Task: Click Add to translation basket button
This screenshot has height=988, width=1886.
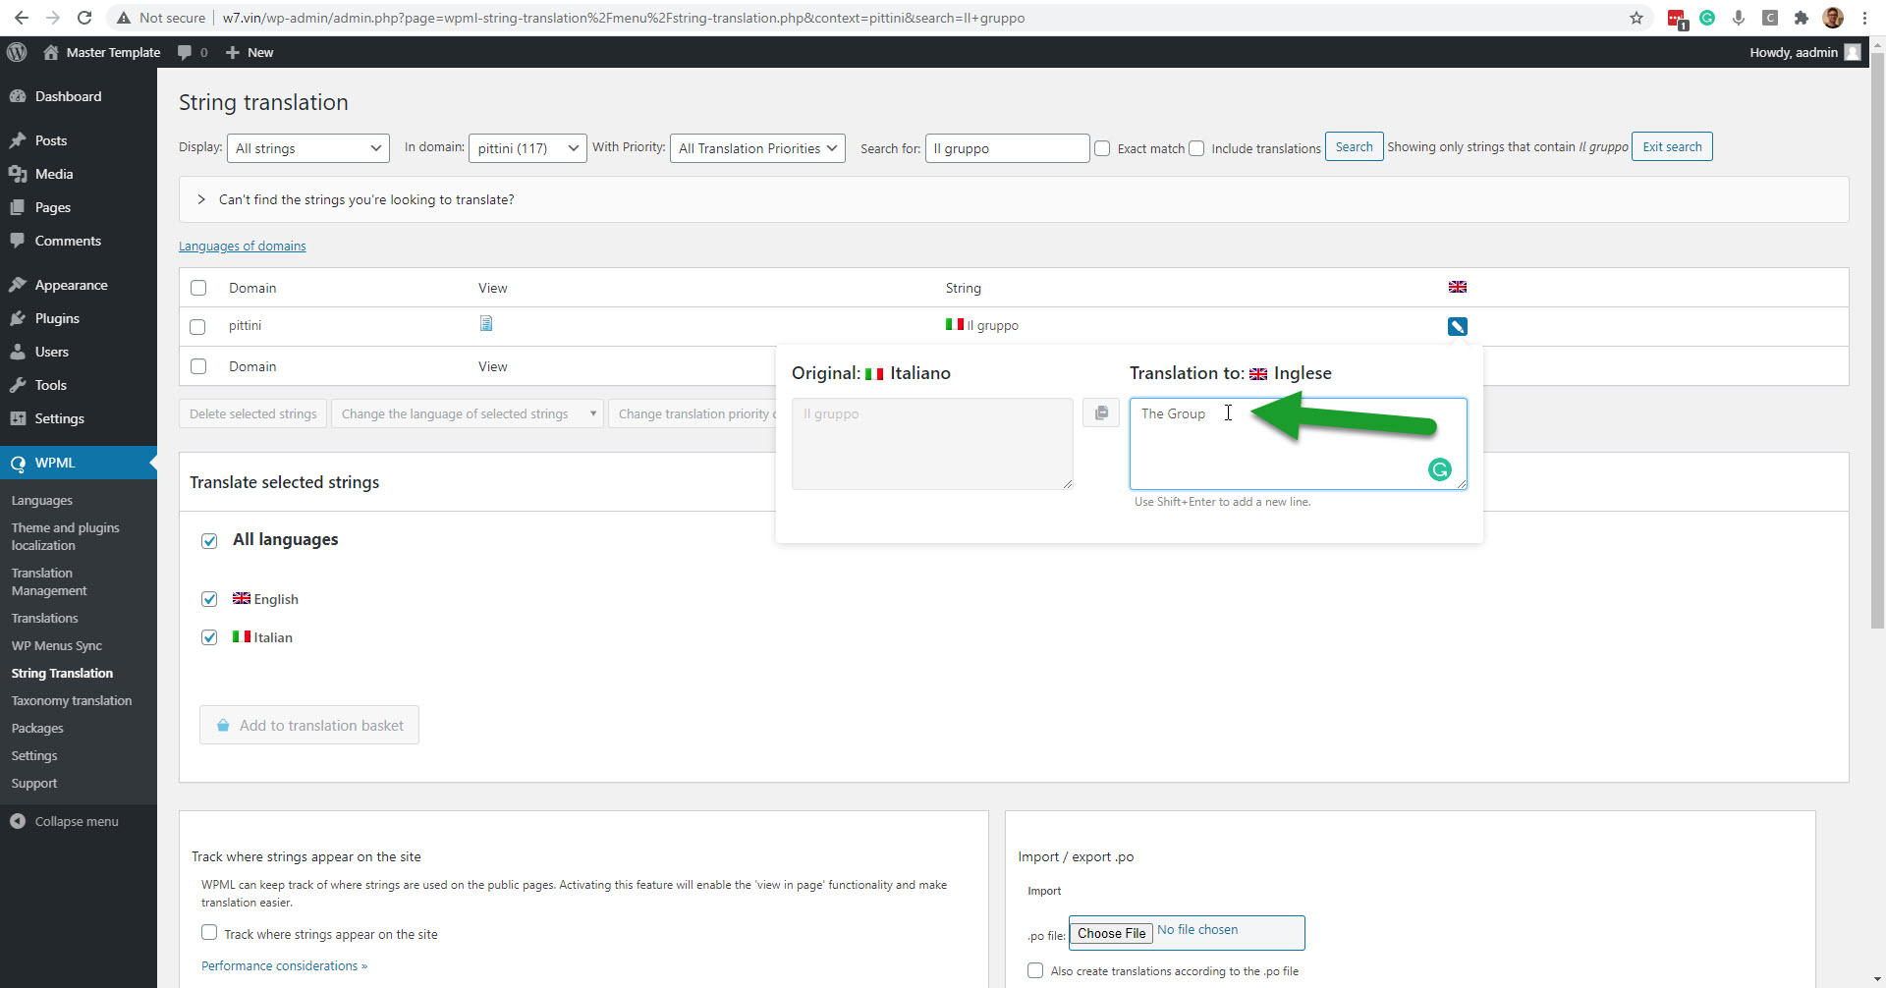Action: click(309, 725)
